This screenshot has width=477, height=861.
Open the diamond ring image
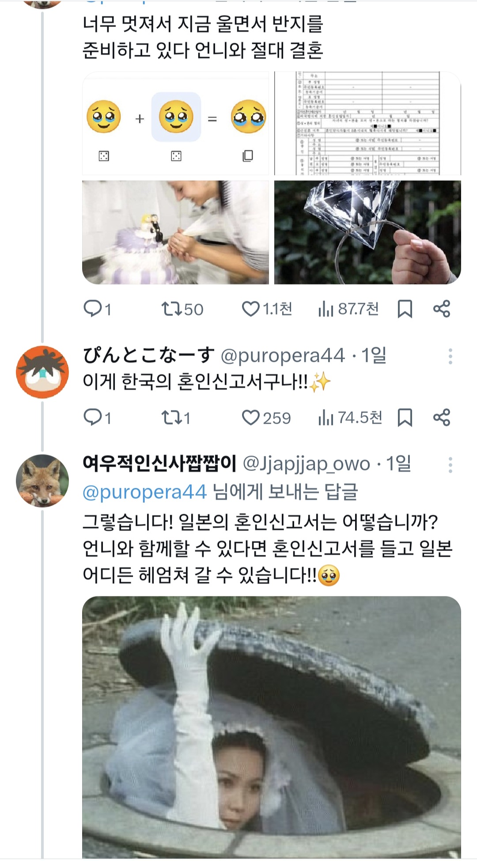367,232
